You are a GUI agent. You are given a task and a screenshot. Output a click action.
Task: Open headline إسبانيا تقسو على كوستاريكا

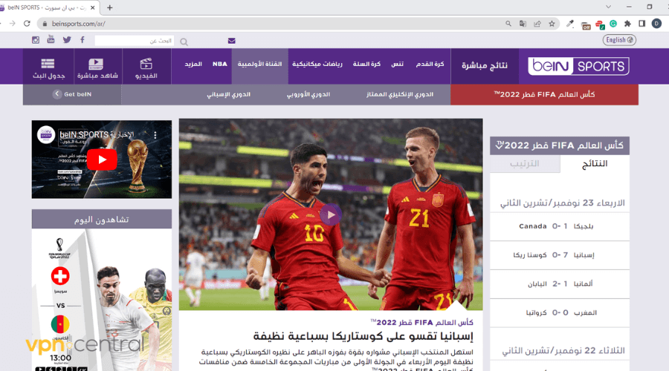(363, 336)
